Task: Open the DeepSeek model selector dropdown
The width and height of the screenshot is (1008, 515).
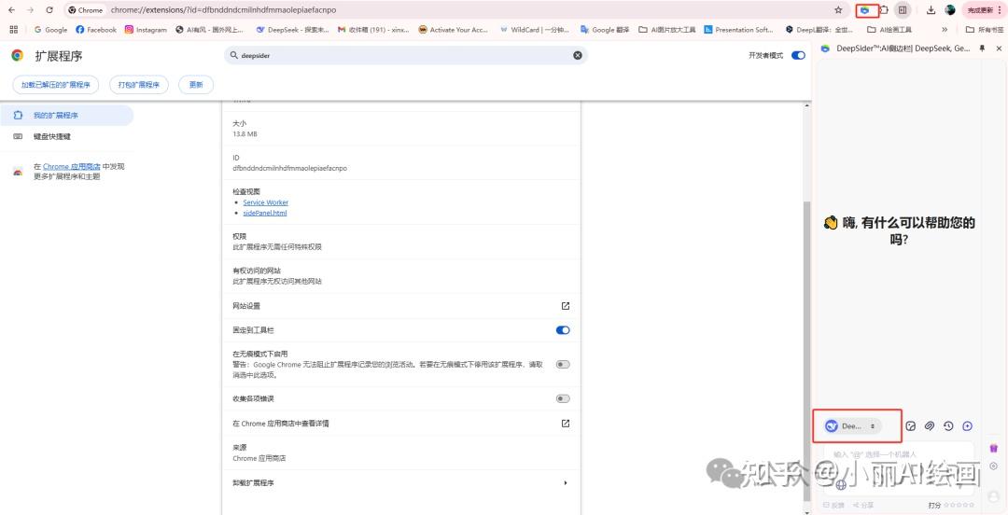Action: coord(852,425)
